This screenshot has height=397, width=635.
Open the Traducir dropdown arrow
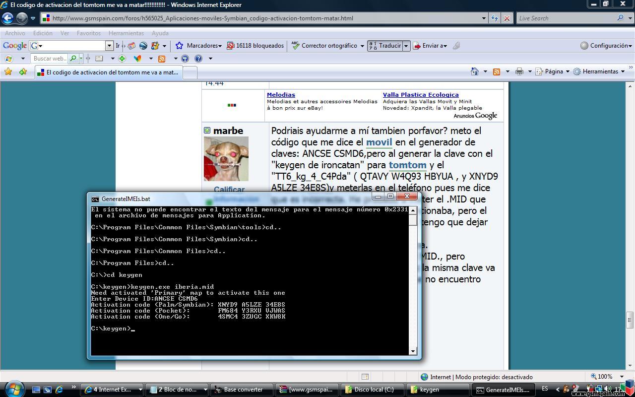(x=406, y=46)
